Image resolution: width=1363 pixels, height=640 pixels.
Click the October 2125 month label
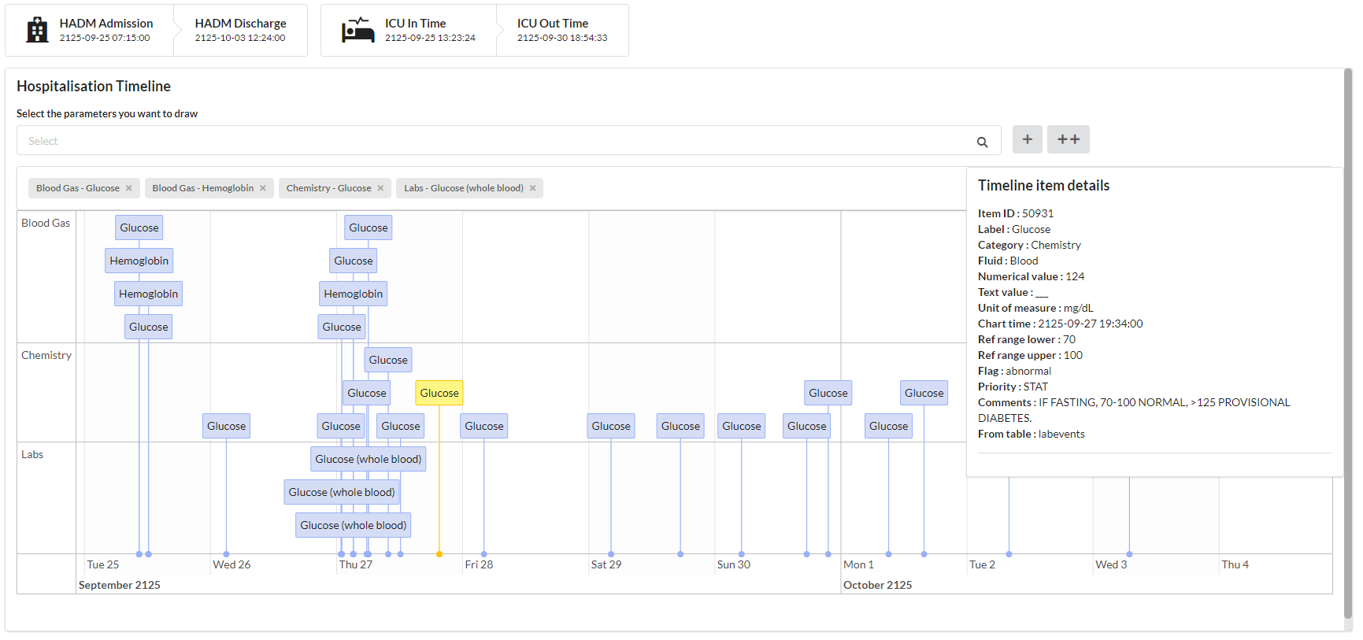tap(878, 585)
